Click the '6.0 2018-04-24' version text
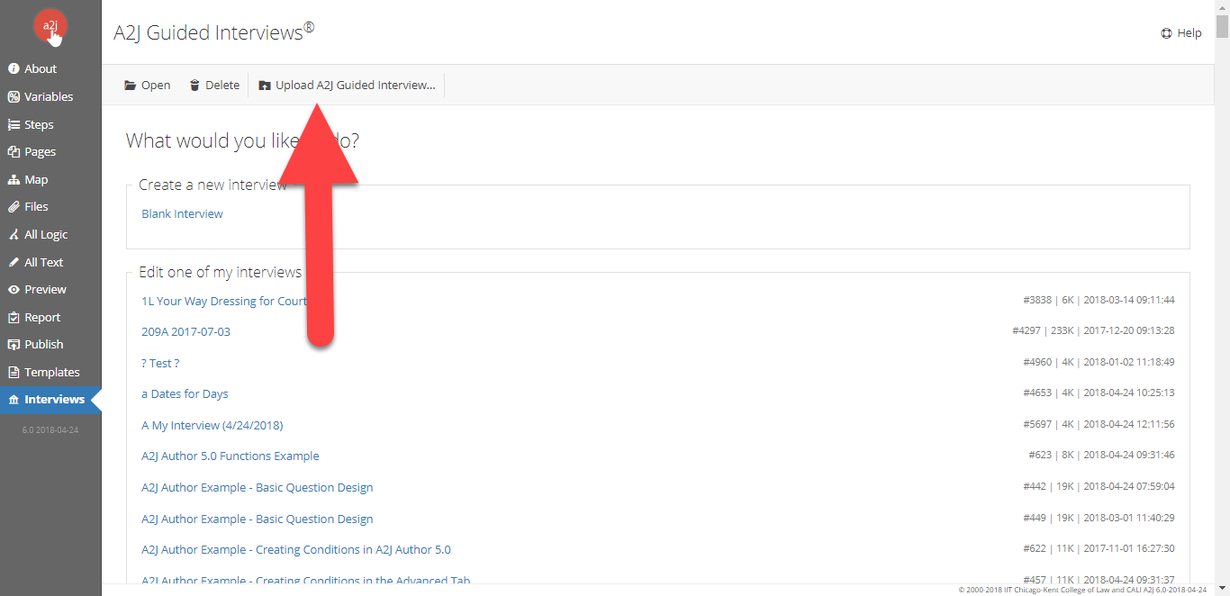This screenshot has width=1230, height=596. (x=50, y=430)
